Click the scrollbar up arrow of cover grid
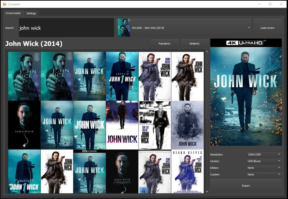Image resolution: width=288 pixels, height=199 pixels. coord(207,51)
